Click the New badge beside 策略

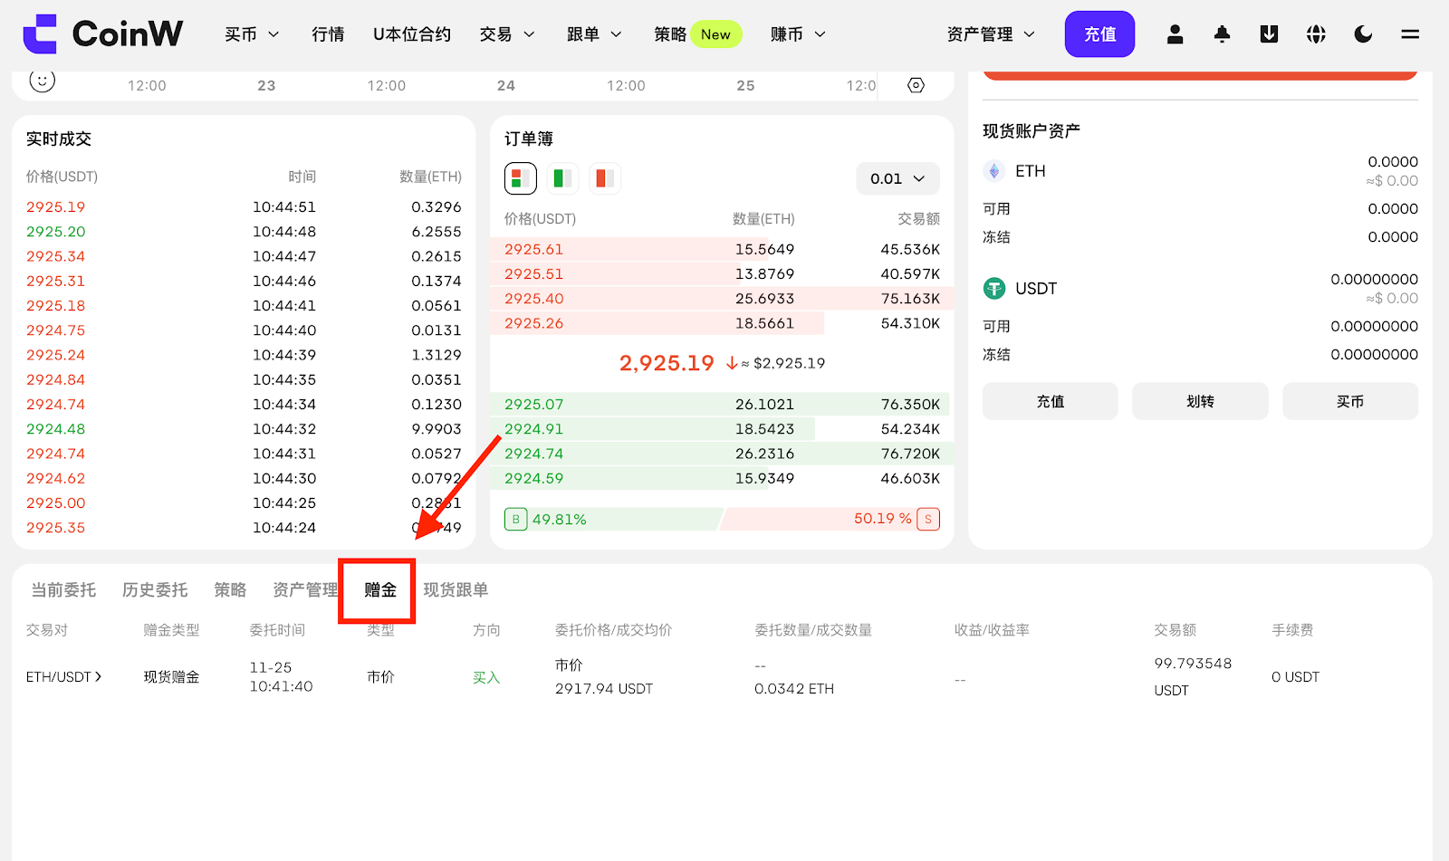[x=715, y=34]
